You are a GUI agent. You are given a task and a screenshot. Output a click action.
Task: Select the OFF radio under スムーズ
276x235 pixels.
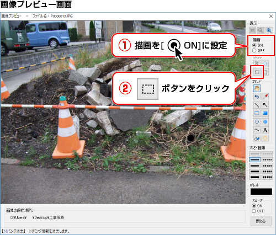coord(254,211)
